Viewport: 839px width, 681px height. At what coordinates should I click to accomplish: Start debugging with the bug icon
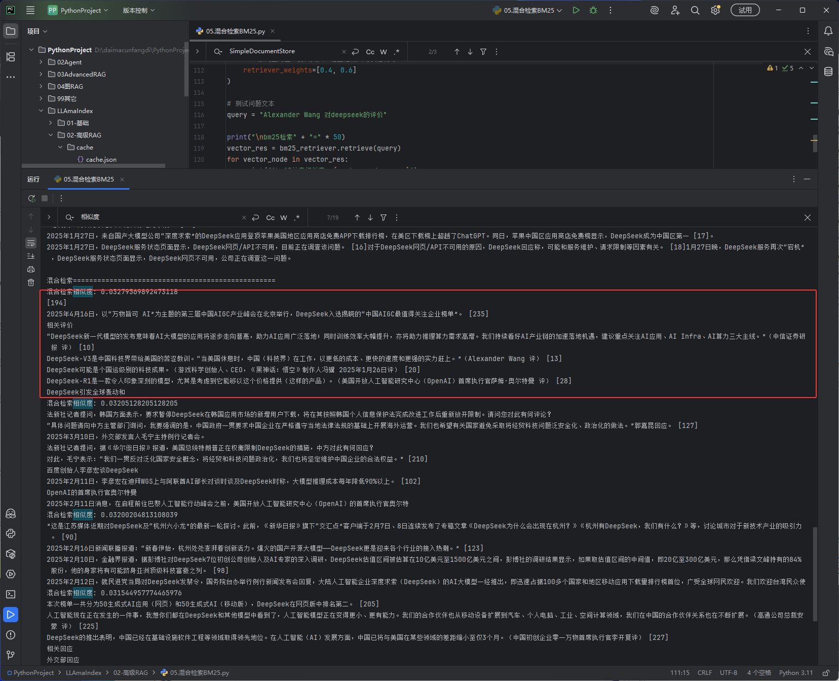click(x=593, y=10)
